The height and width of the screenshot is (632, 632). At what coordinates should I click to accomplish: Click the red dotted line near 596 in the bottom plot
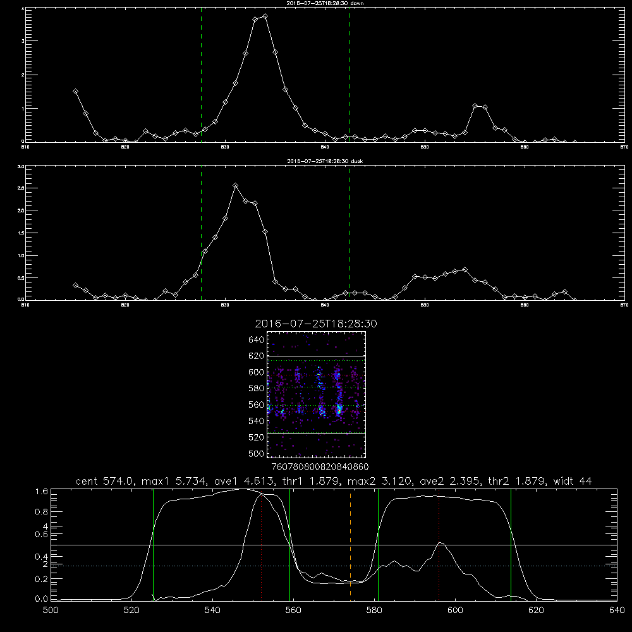pos(439,544)
